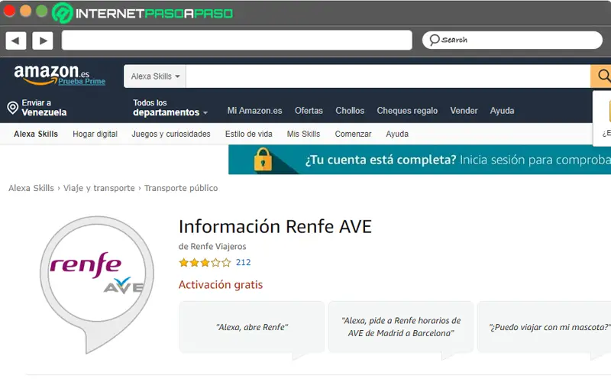Select the AVE de Madrid a Barcelona phrase bubble
The height and width of the screenshot is (382, 611).
pos(401,327)
